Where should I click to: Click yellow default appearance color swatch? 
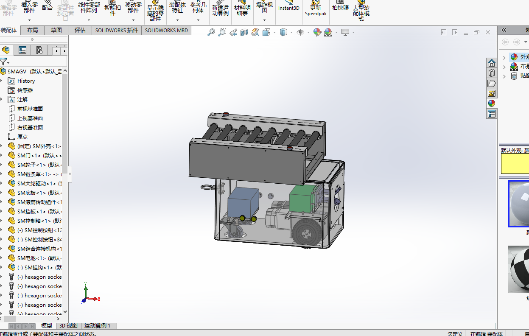(x=515, y=163)
